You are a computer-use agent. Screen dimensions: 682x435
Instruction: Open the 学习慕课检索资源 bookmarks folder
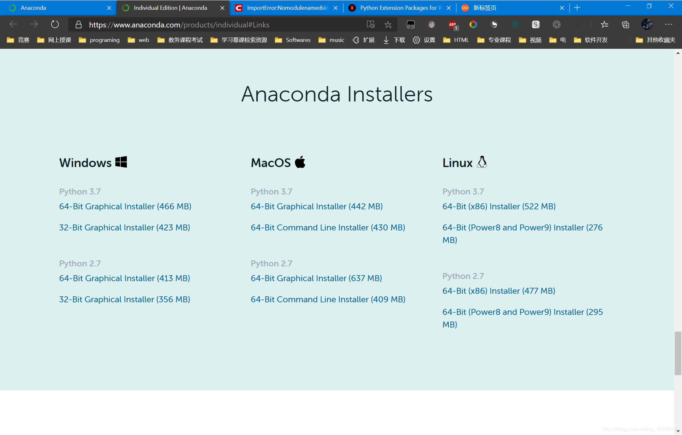pyautogui.click(x=239, y=40)
